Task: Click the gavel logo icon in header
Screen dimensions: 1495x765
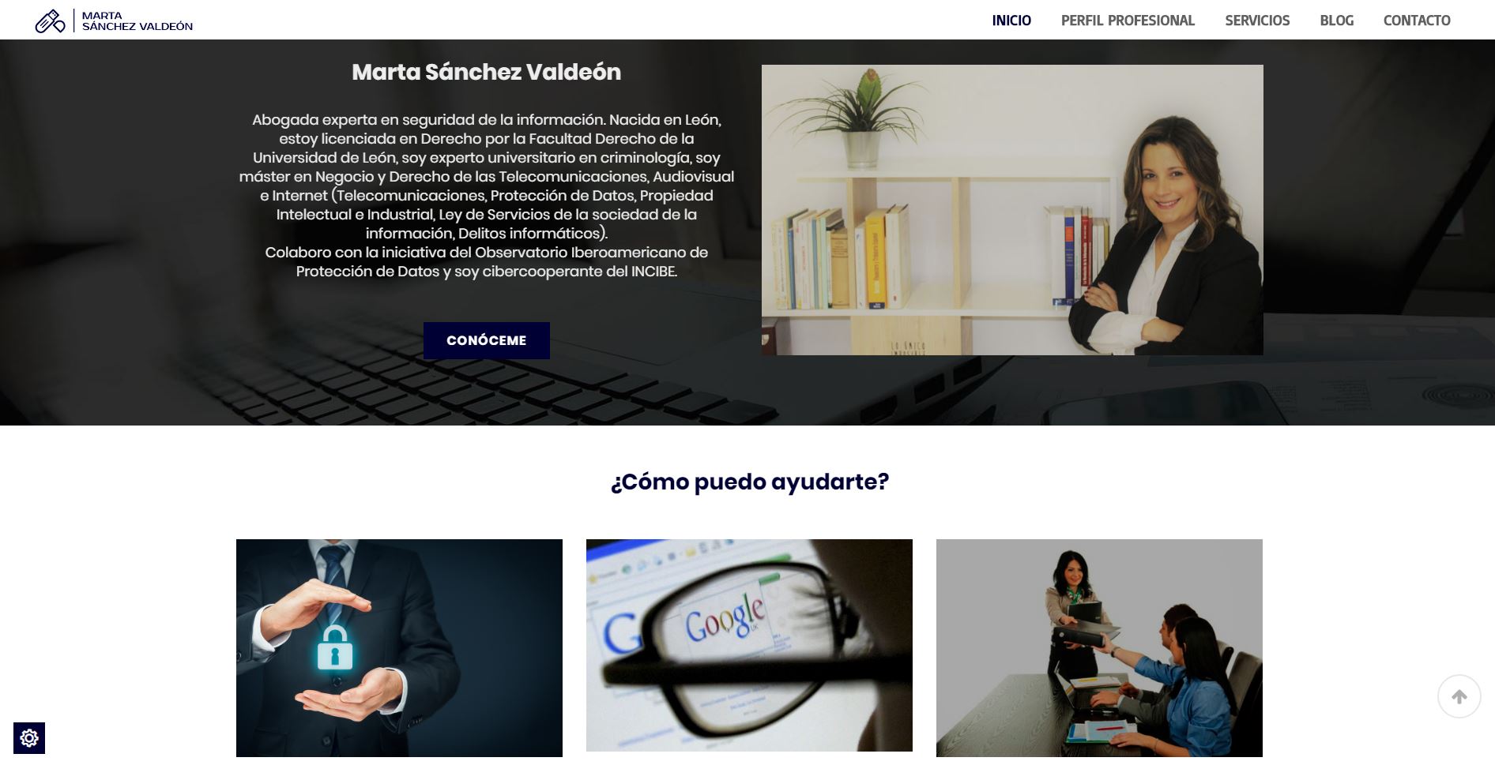Action: click(50, 21)
